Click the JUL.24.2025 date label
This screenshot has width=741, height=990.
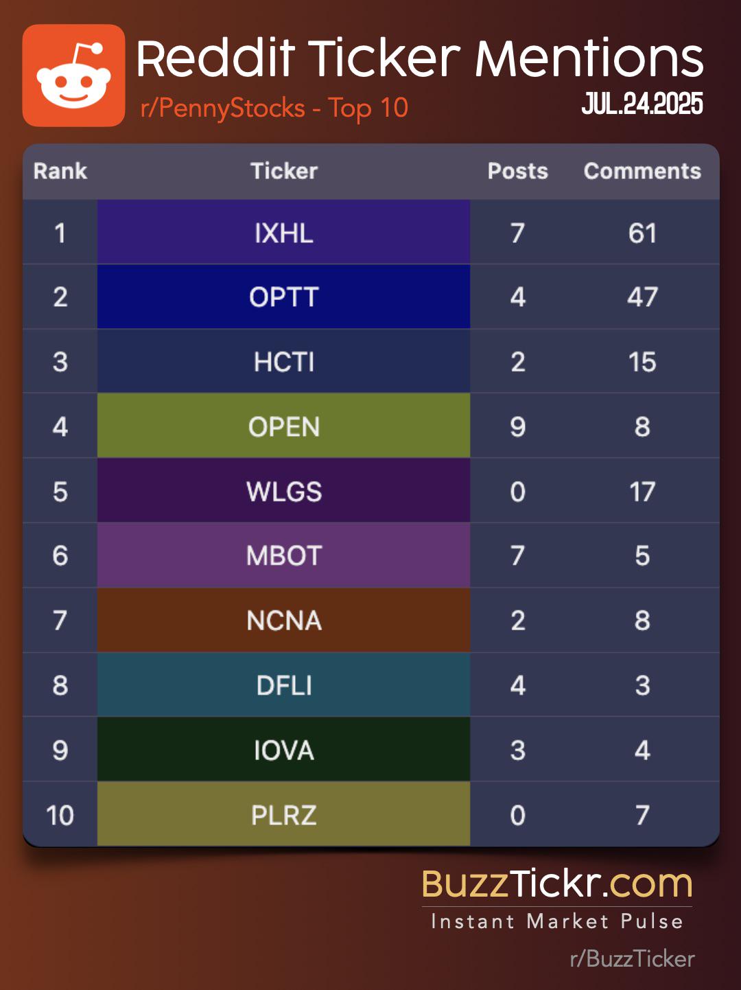tap(642, 104)
